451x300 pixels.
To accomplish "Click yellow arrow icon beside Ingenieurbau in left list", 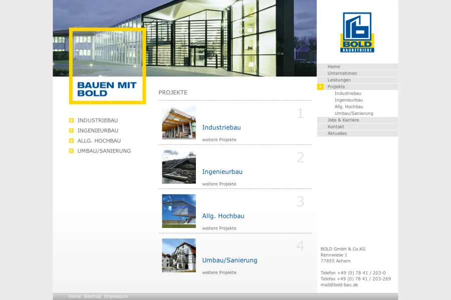I will [x=71, y=130].
